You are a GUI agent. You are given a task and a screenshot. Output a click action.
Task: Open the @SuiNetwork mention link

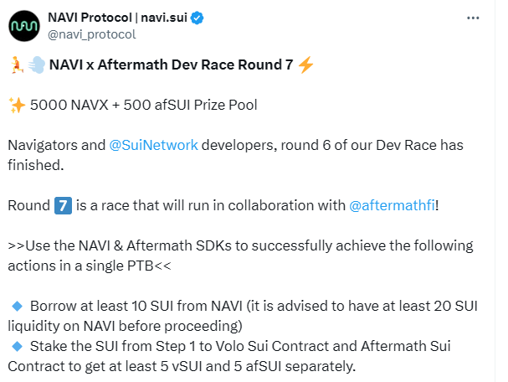[153, 145]
